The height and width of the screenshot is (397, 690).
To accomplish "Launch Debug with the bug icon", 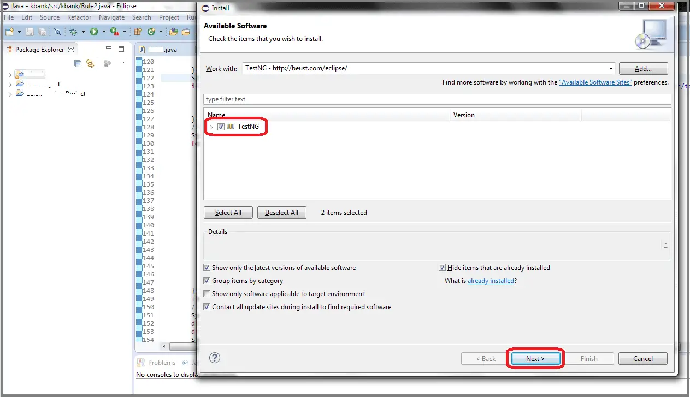I will 73,32.
